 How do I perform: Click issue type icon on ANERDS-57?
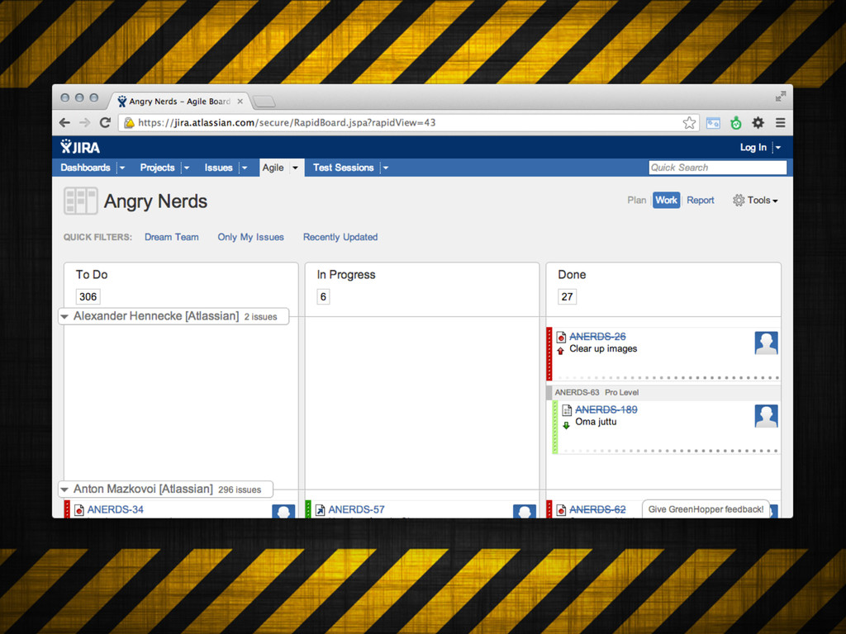click(x=320, y=510)
